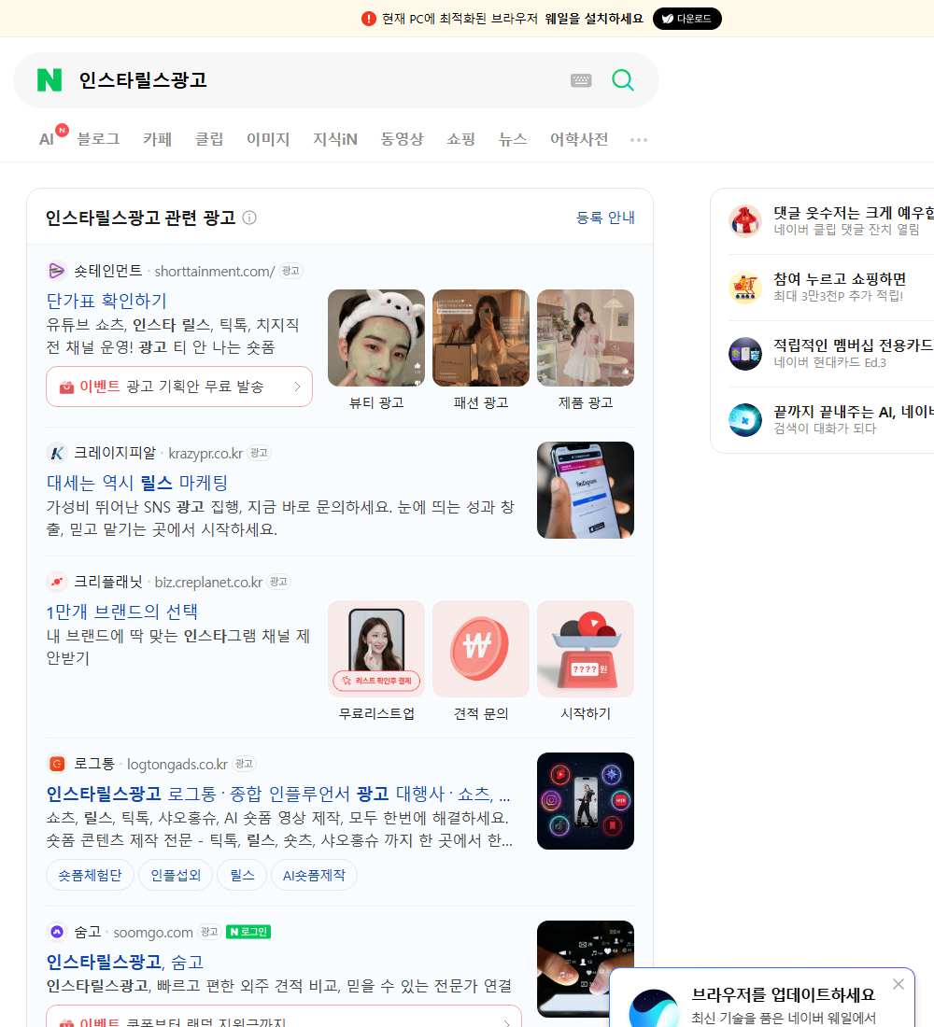
Task: Click the Whale logo in update popup
Action: pos(654,1008)
